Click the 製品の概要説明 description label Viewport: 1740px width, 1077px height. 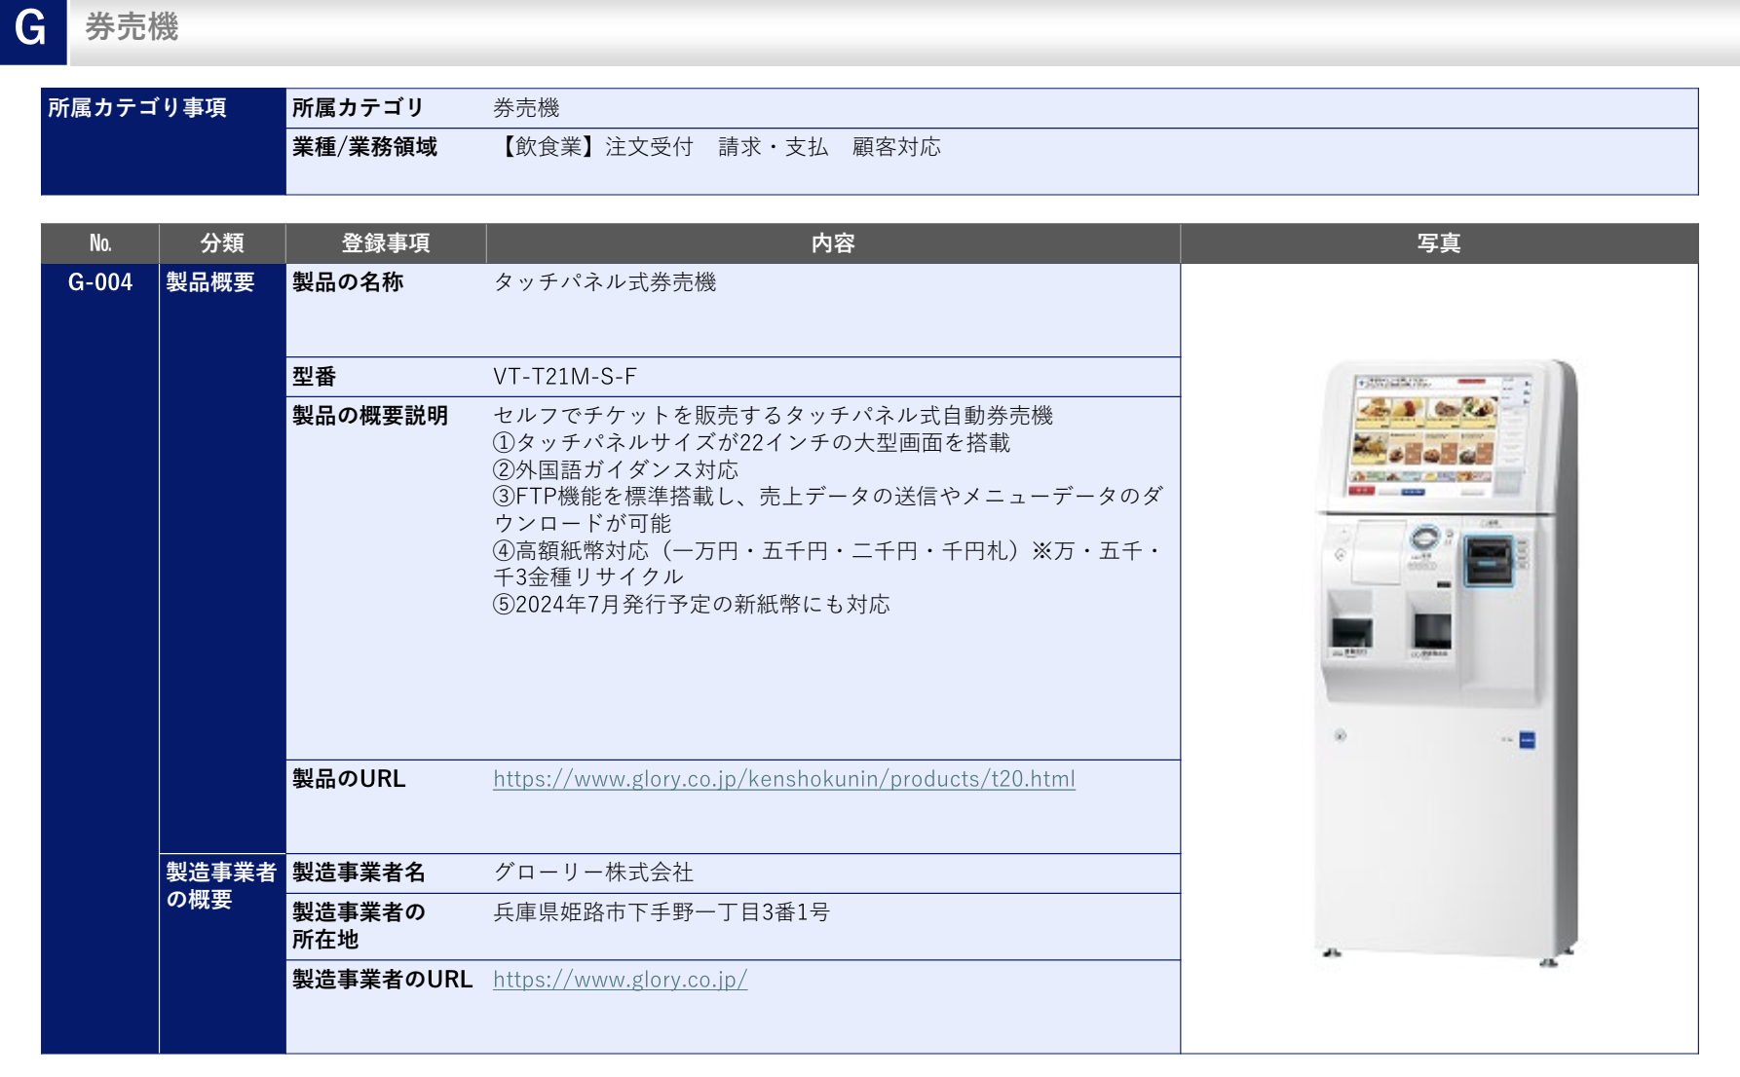[367, 415]
